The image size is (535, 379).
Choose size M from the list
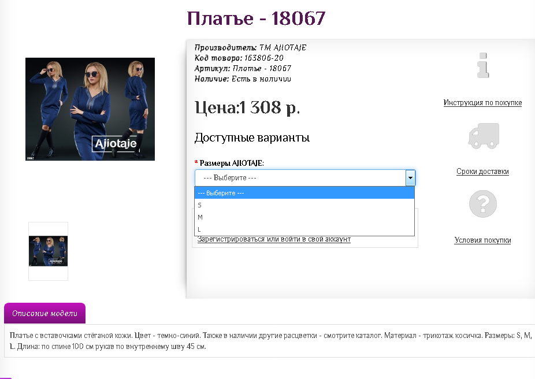(304, 217)
